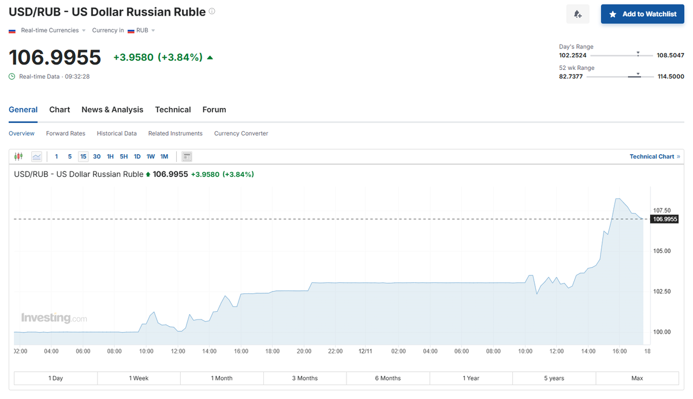Select the 1D interval
This screenshot has height=399, width=693.
(x=137, y=156)
